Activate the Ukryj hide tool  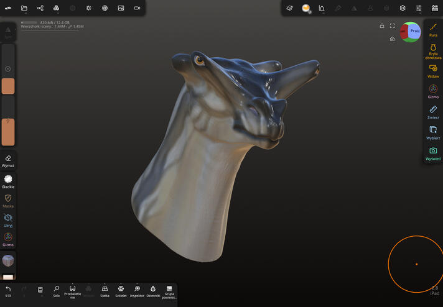(x=8, y=221)
